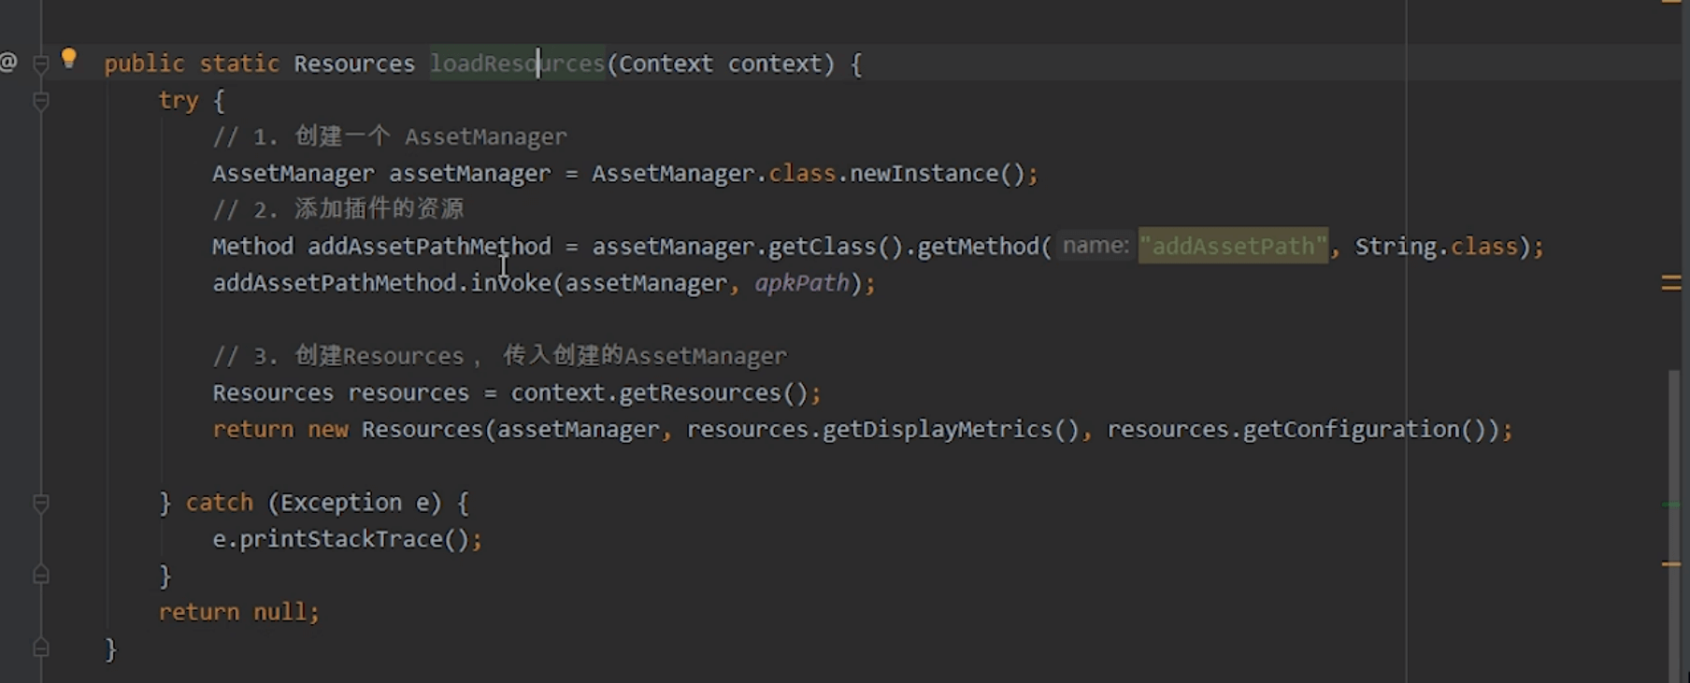
Task: Click getDisplayMetrics() call
Action: pos(951,429)
